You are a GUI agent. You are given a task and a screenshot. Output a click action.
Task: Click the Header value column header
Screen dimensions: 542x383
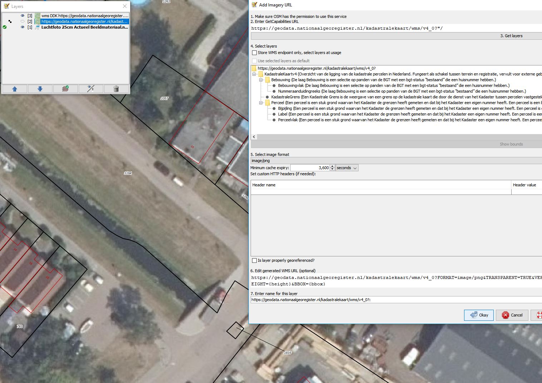tap(527, 185)
